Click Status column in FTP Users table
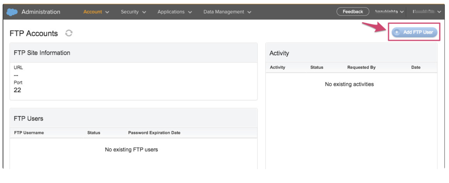Image resolution: width=449 pixels, height=183 pixels. pyautogui.click(x=94, y=133)
